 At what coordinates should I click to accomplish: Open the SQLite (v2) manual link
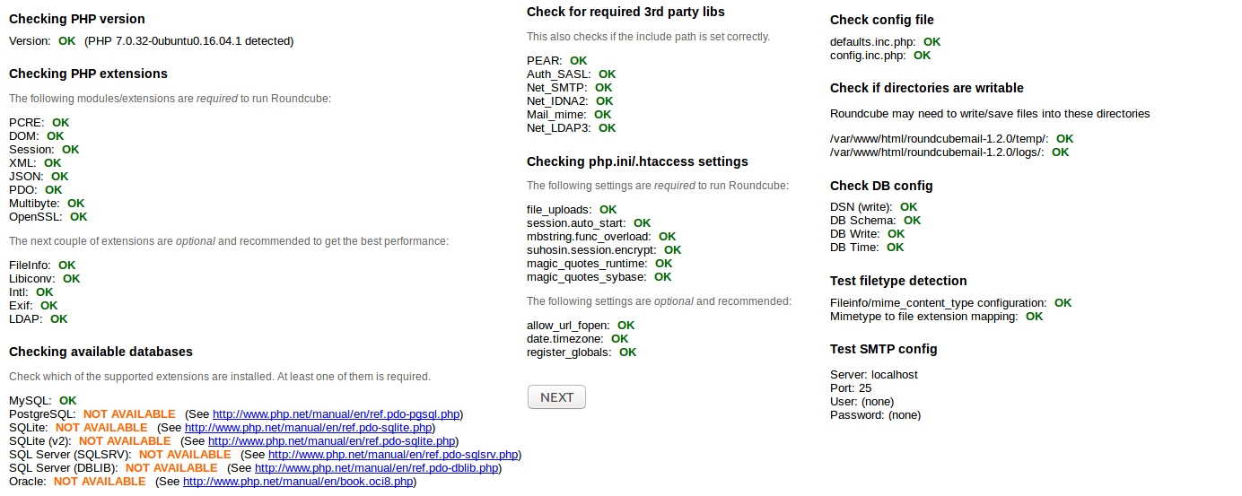coord(331,441)
